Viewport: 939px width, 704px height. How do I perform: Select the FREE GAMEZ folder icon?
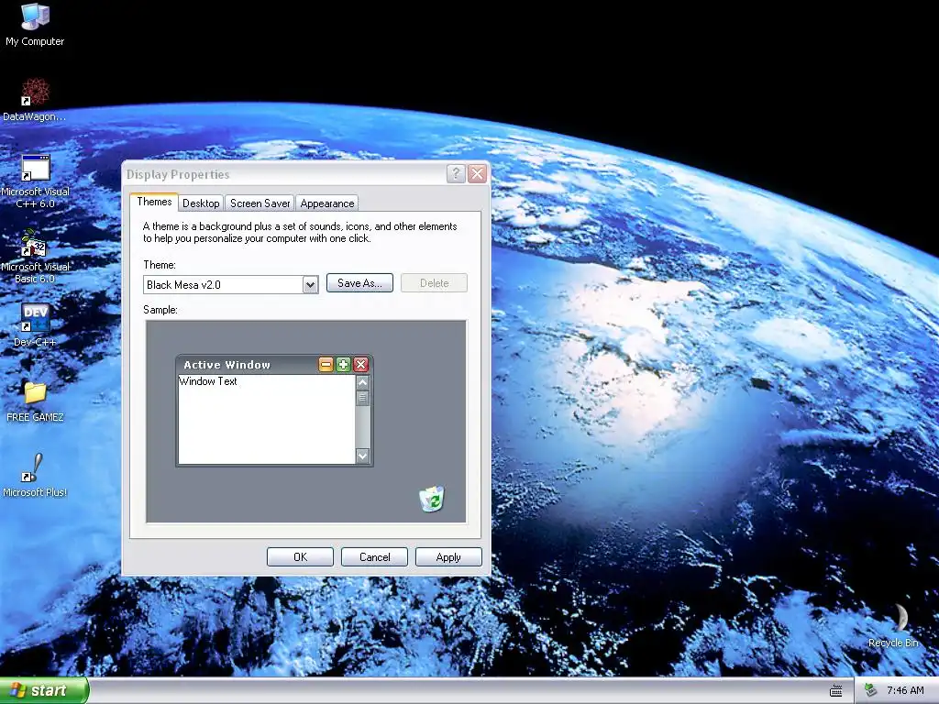click(35, 401)
